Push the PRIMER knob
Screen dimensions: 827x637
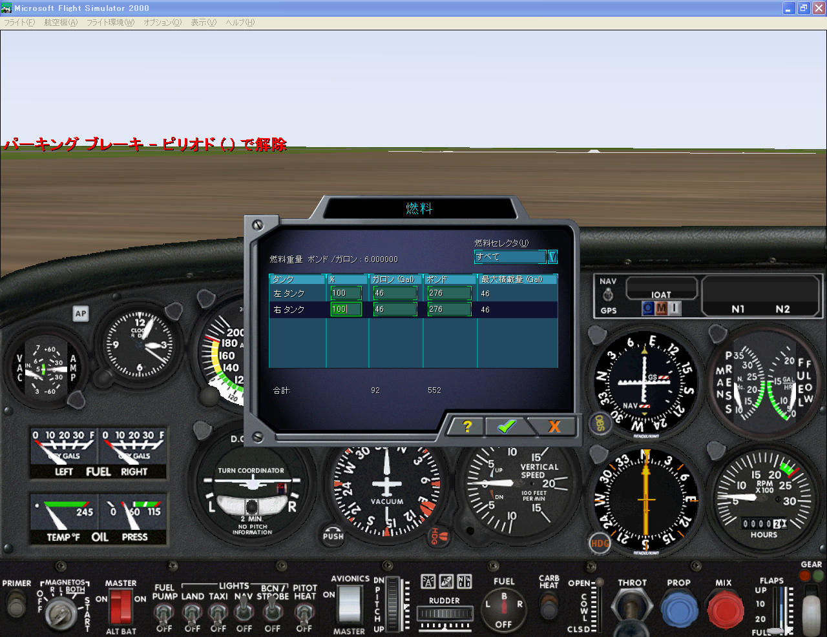coord(16,605)
